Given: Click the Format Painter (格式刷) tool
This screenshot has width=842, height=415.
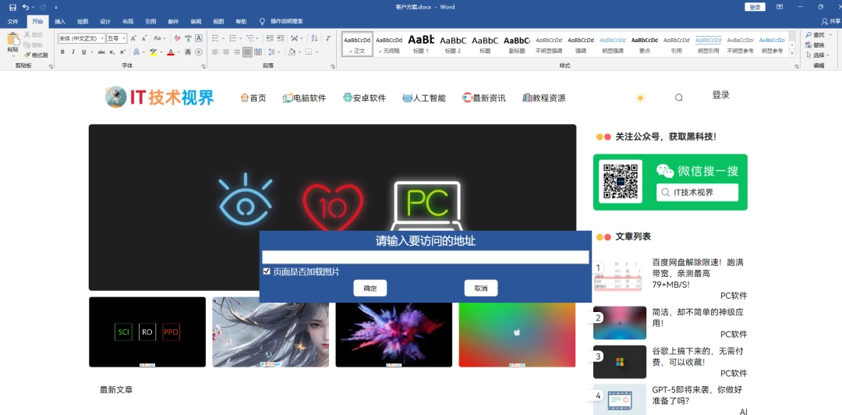Looking at the screenshot, I should [36, 55].
